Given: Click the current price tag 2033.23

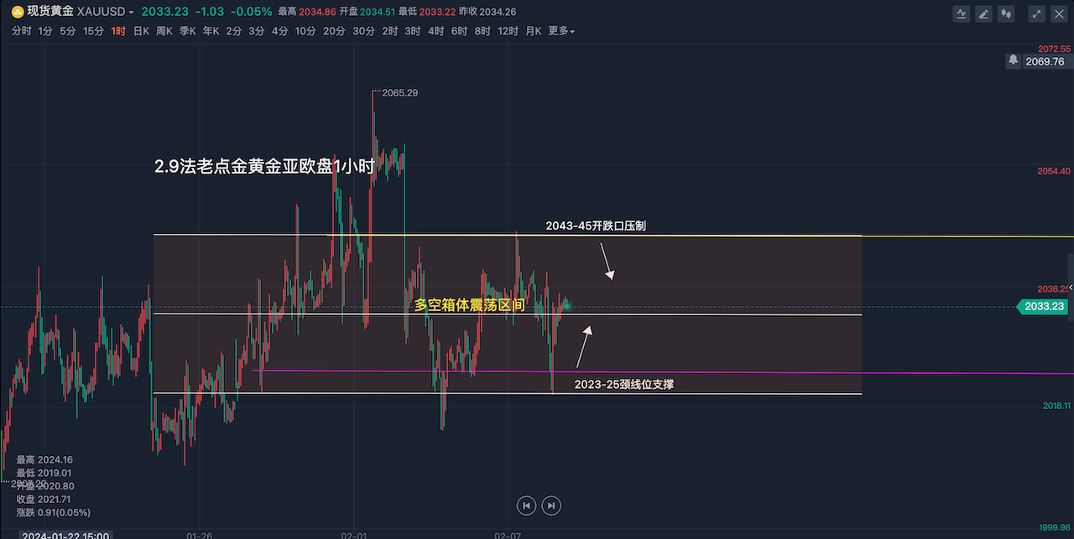Looking at the screenshot, I should pyautogui.click(x=1043, y=307).
